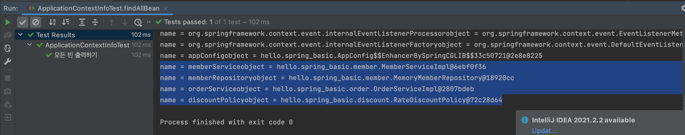
Task: Toggle Show Passed tests filter
Action: (x=23, y=22)
